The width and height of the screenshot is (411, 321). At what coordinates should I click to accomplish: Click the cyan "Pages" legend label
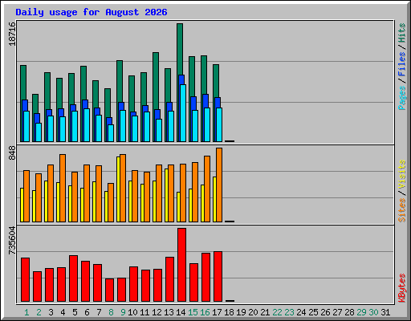tap(401, 98)
